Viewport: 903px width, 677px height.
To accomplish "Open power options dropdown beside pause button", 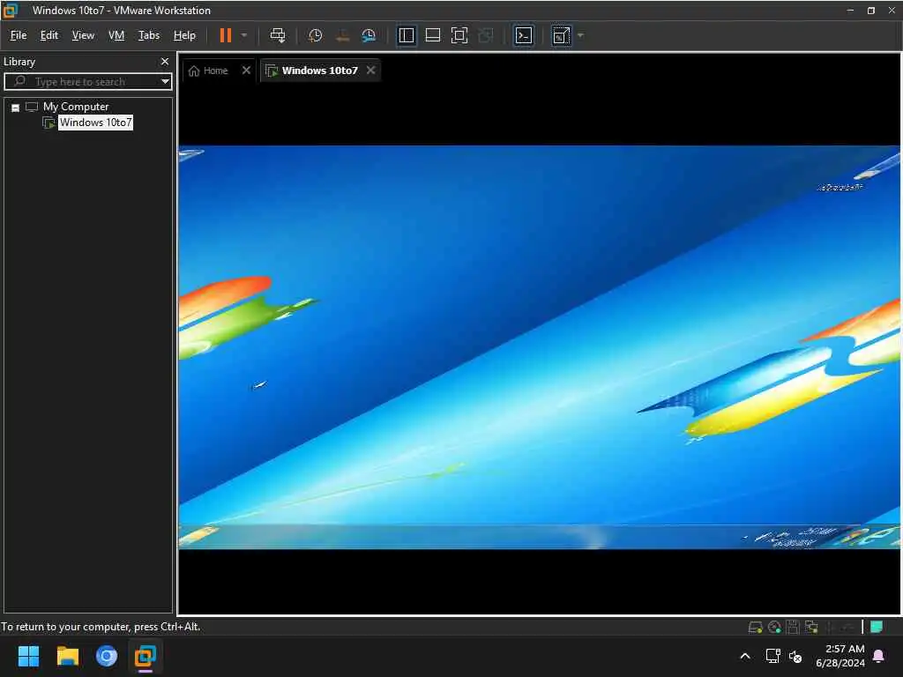I will (244, 35).
